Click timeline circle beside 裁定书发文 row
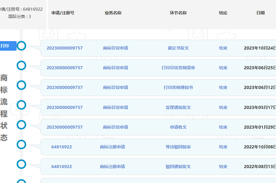Image resolution: width=276 pixels, height=183 pixels. click(x=21, y=46)
